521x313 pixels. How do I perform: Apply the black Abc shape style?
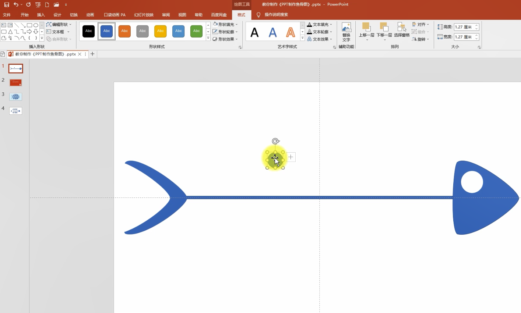pyautogui.click(x=89, y=31)
